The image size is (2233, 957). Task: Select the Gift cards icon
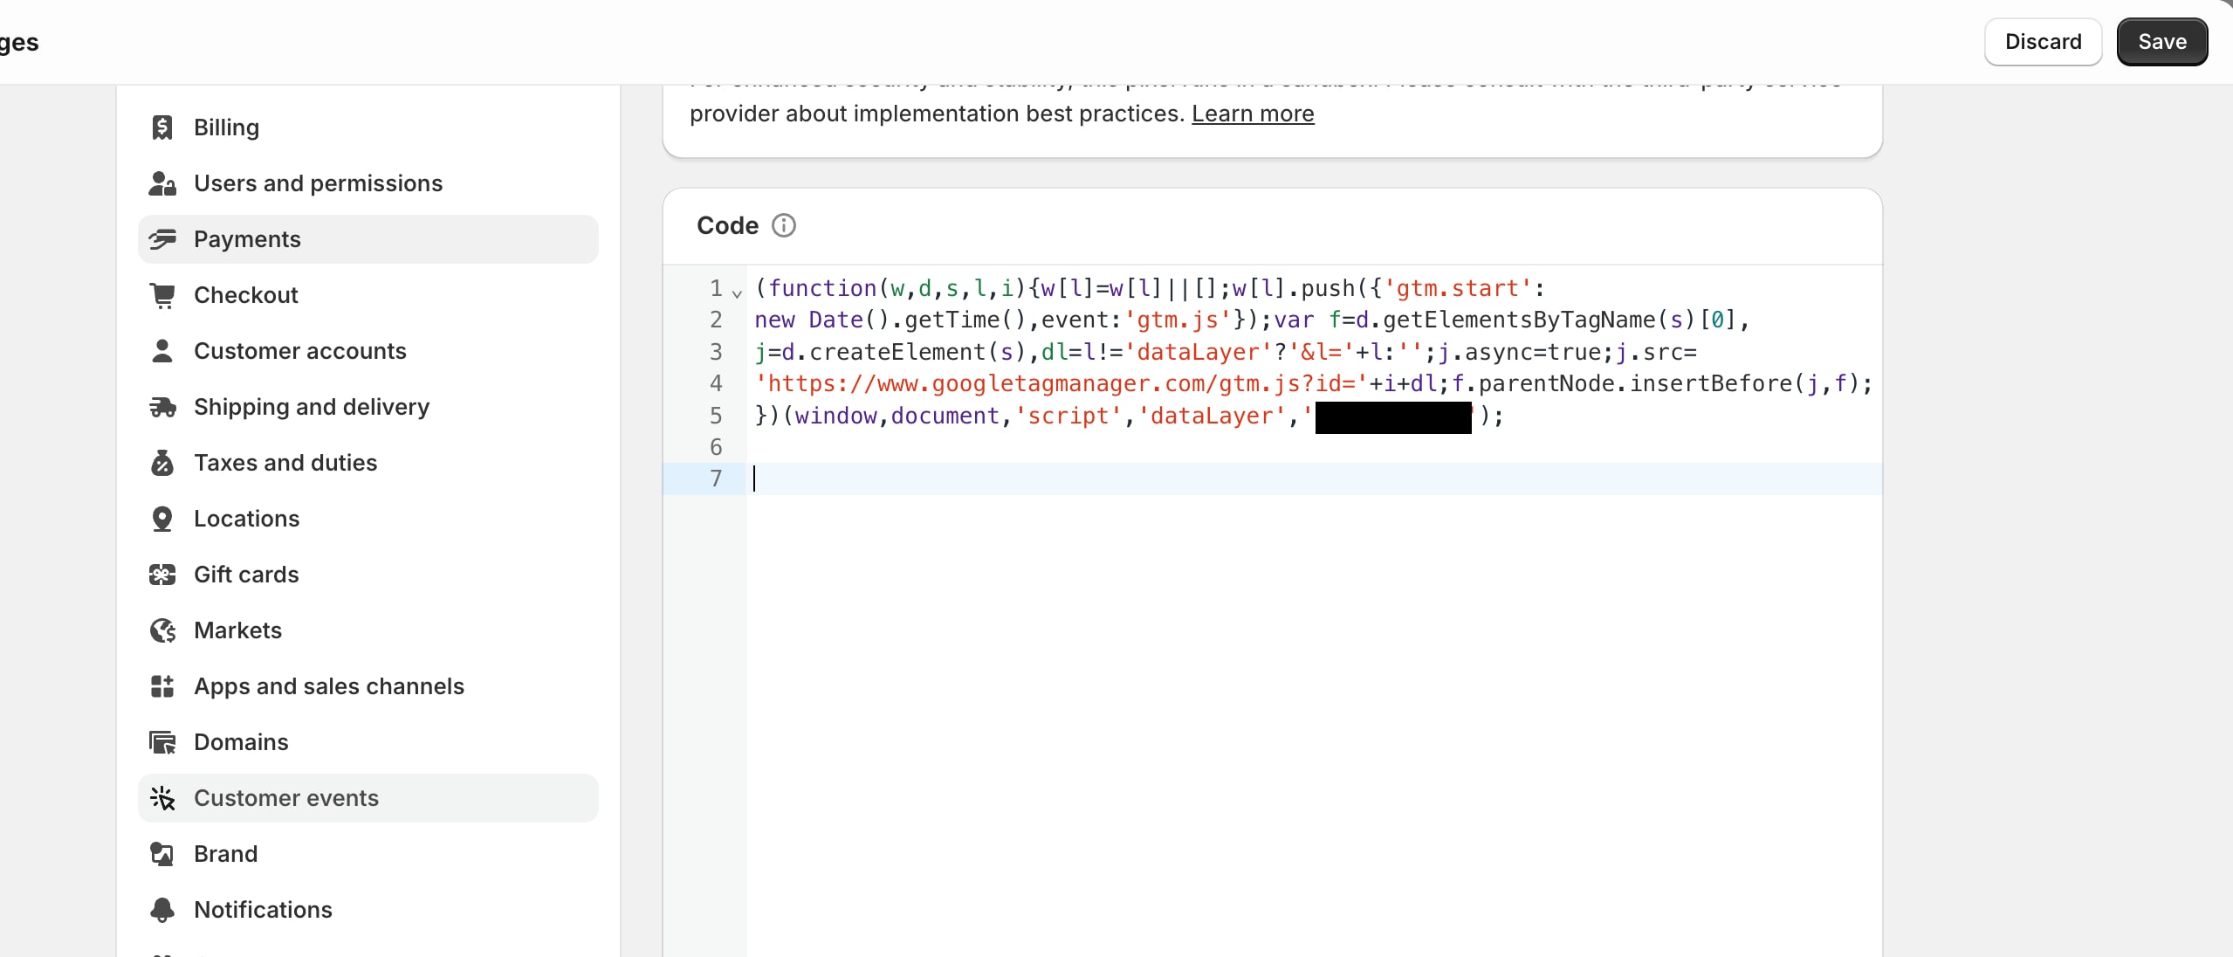(x=161, y=575)
